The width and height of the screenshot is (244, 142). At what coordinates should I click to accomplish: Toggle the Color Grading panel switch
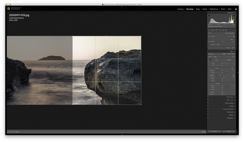pyautogui.click(x=208, y=103)
